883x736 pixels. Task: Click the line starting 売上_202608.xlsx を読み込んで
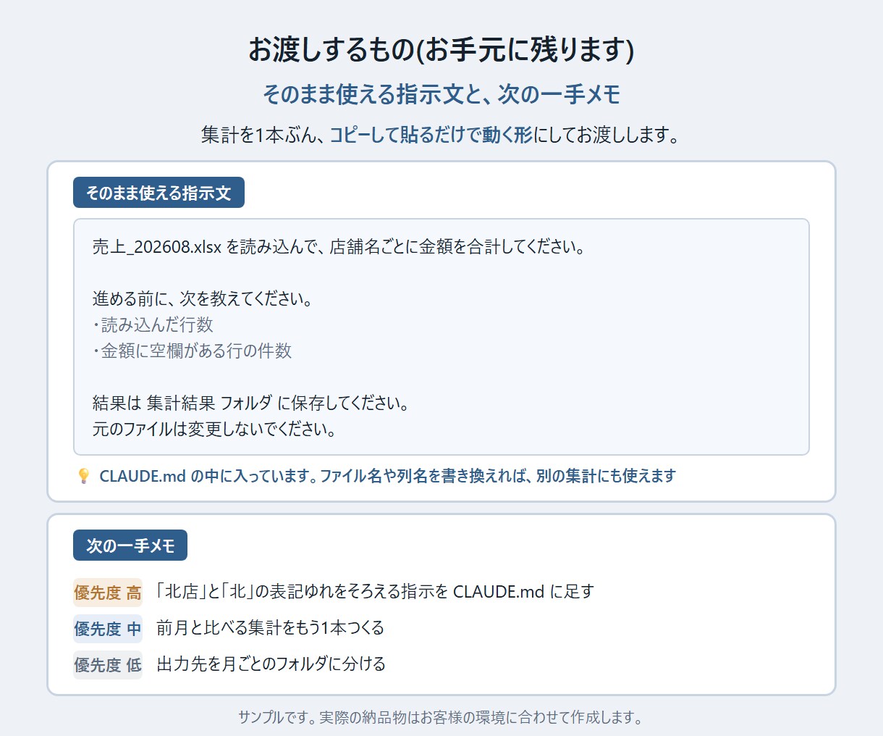[x=339, y=246]
